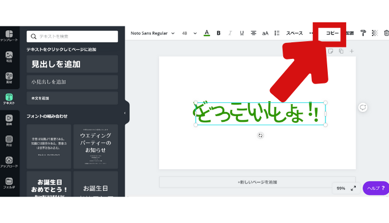Click the transparency checkerboard icon
The image size is (389, 223).
pos(375,33)
